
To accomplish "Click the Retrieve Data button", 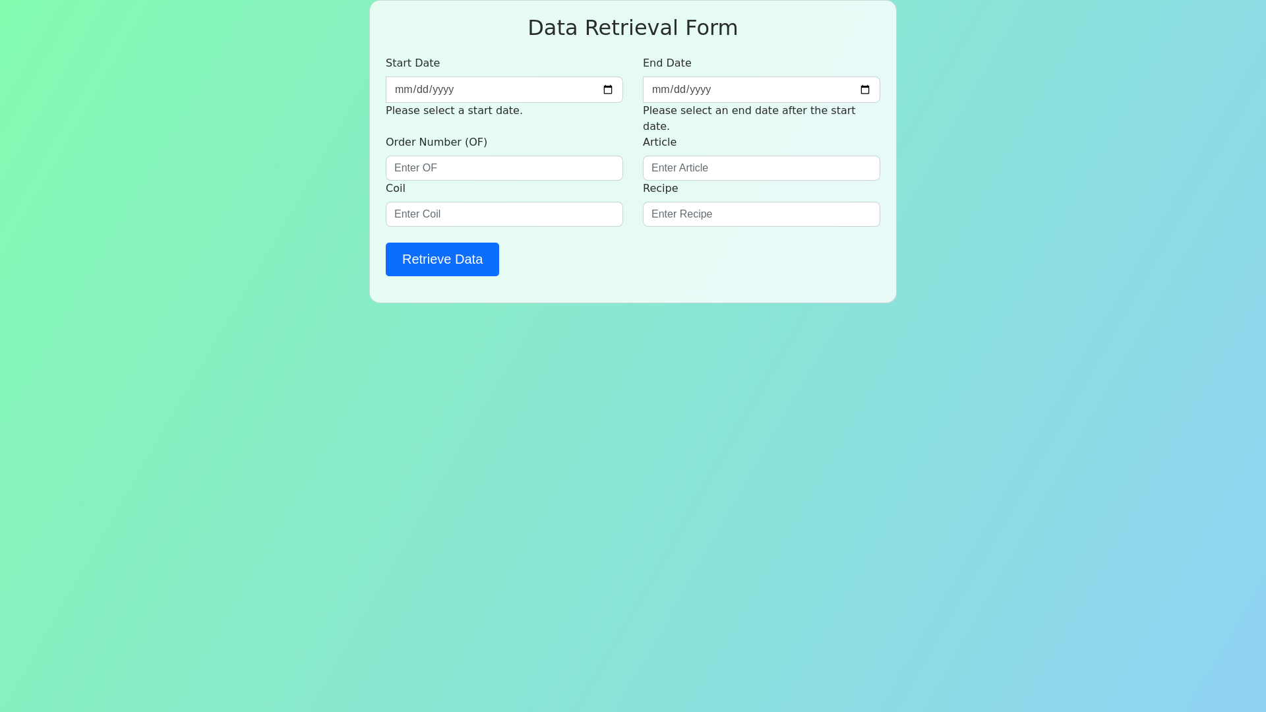I will 442,259.
